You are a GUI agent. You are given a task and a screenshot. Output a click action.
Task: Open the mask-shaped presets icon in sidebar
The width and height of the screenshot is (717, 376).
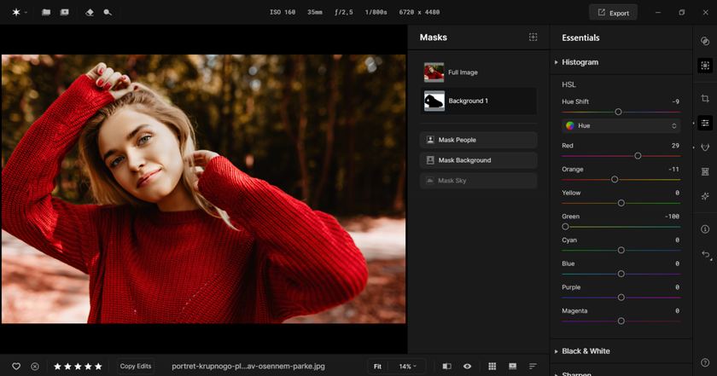(705, 148)
